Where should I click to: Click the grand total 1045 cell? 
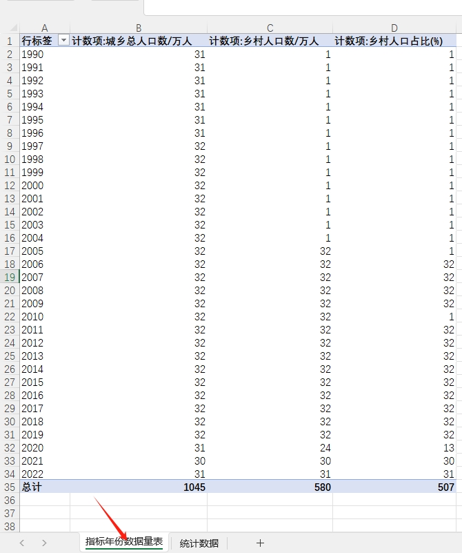click(x=139, y=487)
